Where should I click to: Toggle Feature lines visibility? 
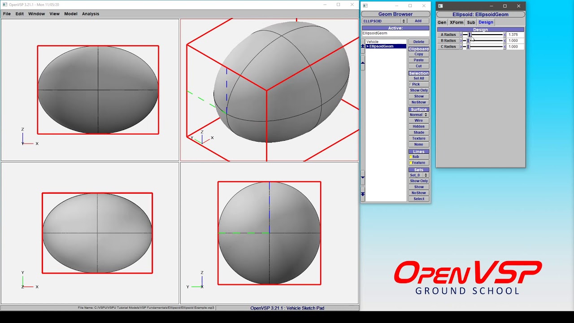pyautogui.click(x=418, y=163)
